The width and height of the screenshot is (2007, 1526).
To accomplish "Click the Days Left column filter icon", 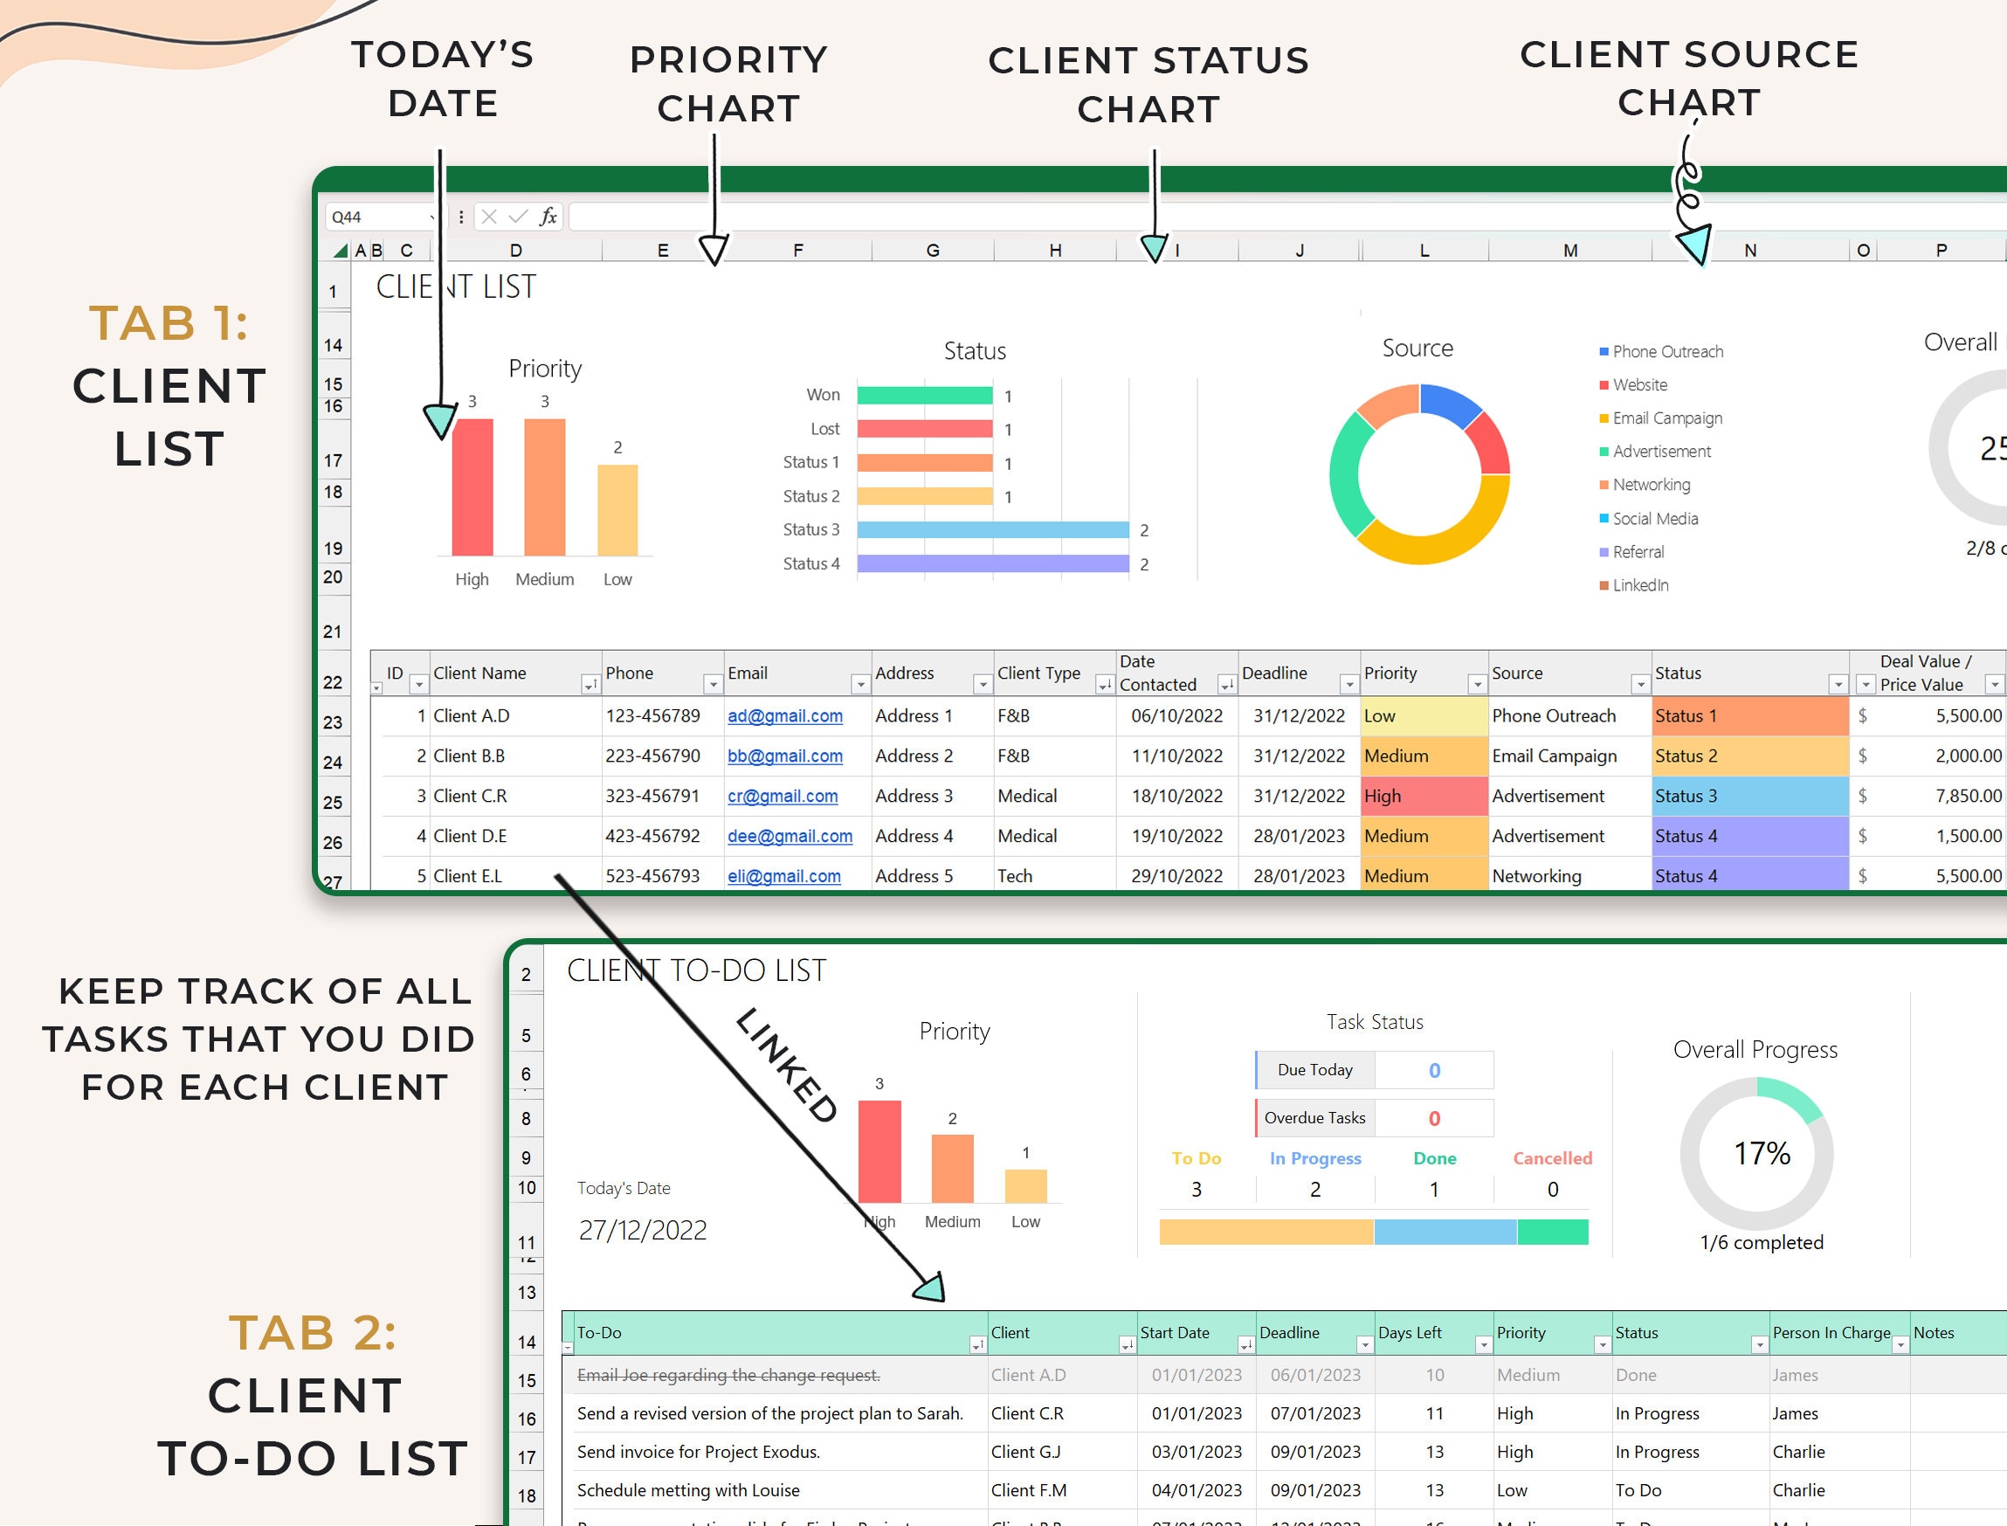I will [1484, 1343].
